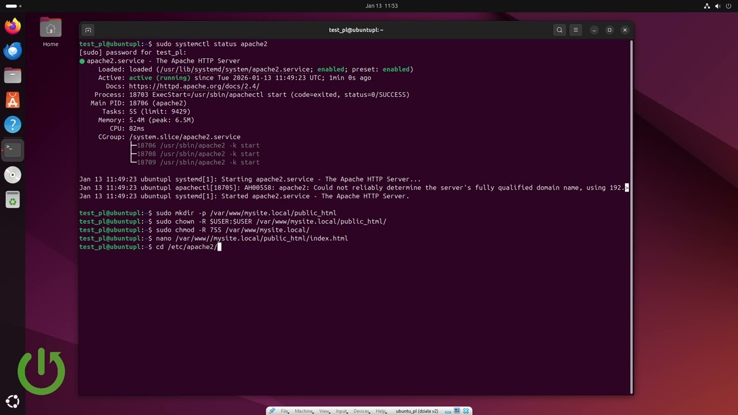
Task: Click 'Main PID: 18706 (apache2)' line
Action: point(138,103)
